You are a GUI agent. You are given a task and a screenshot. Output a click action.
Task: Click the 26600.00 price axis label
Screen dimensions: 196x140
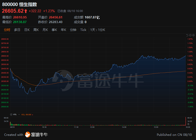tap(5, 56)
